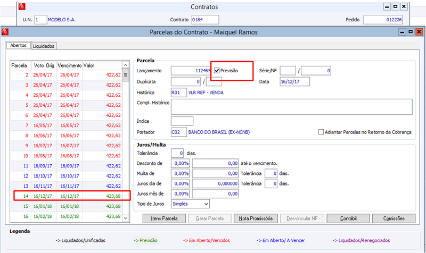
Task: Click the parcel list scroll-down arrow
Action: pyautogui.click(x=126, y=218)
